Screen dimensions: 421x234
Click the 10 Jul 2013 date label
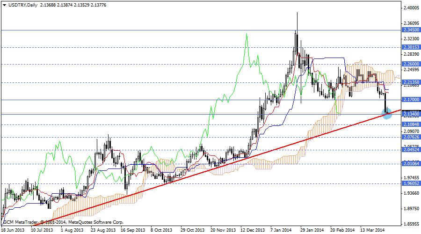(x=42, y=230)
